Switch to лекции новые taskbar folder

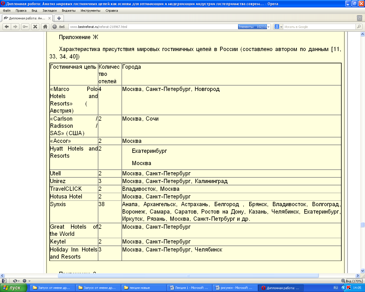144,288
